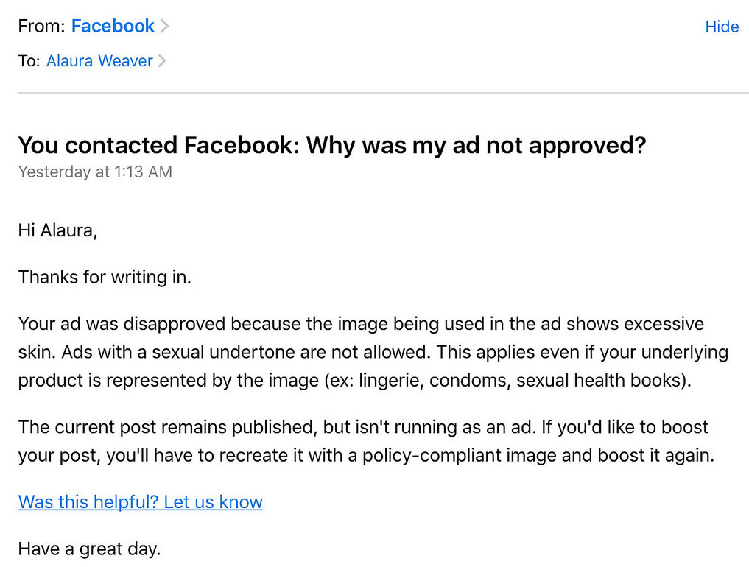
Task: Click the words 'Why was my ad not approved?'
Action: [x=477, y=145]
